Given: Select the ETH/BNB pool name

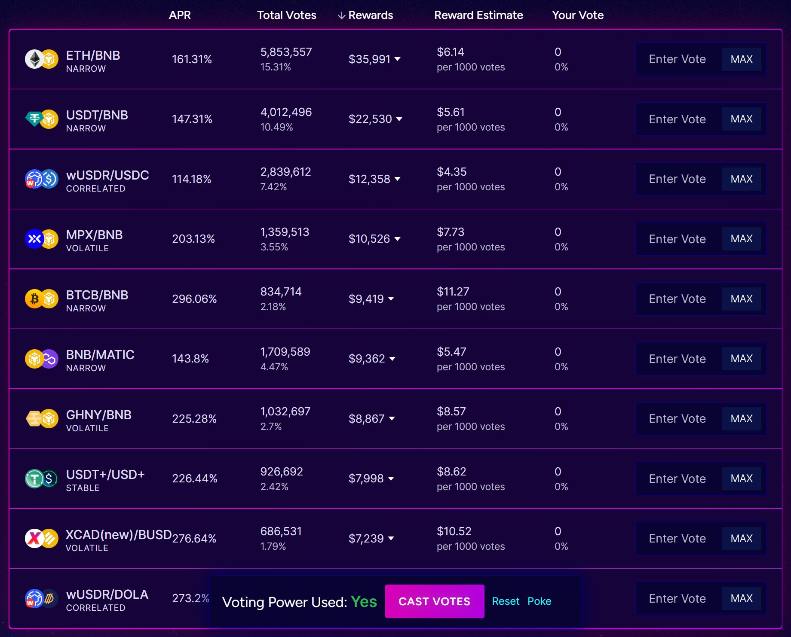Looking at the screenshot, I should coord(93,55).
